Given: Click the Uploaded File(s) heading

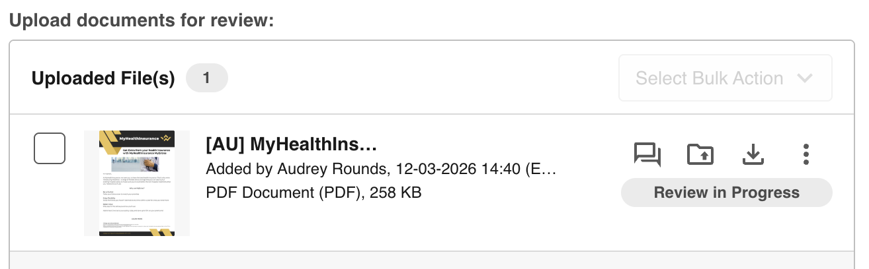Looking at the screenshot, I should (x=103, y=78).
